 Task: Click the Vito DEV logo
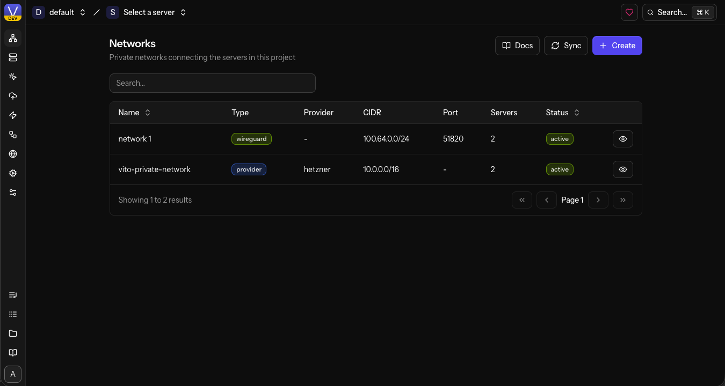[x=13, y=12]
